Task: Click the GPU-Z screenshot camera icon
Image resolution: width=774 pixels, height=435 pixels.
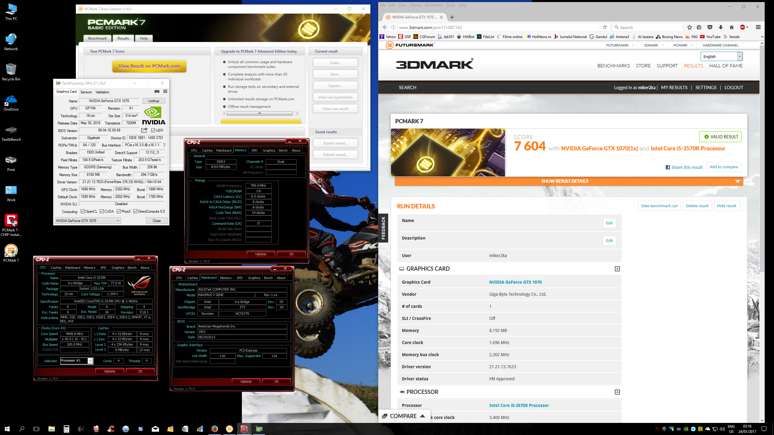Action: click(x=157, y=91)
